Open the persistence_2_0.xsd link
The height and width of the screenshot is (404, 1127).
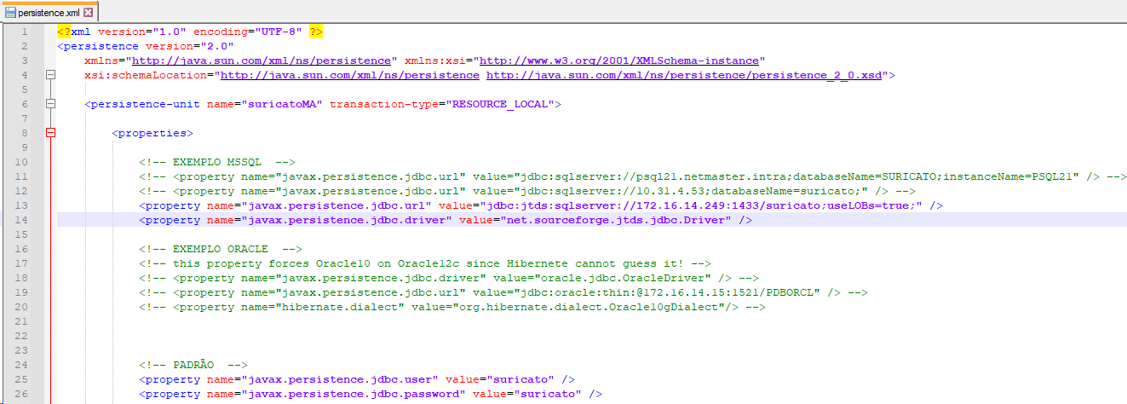pyautogui.click(x=684, y=75)
